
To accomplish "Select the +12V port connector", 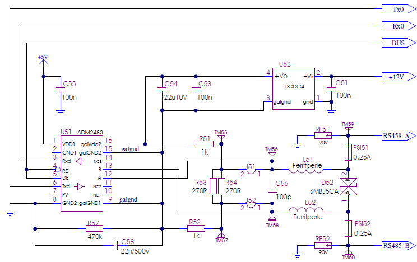I will pyautogui.click(x=399, y=77).
